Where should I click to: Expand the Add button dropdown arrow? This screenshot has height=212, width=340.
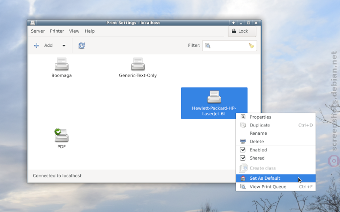click(64, 46)
